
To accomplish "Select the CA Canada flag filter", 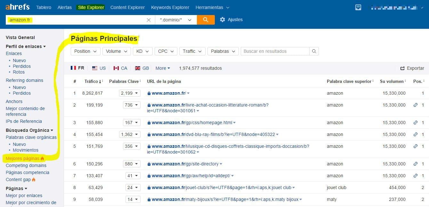I will (120, 68).
